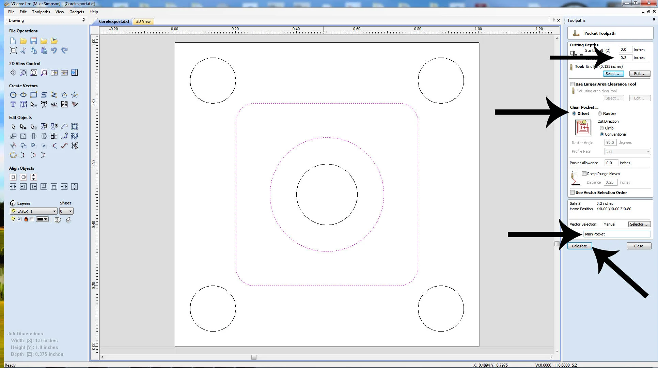Select the Node Editing tool
Viewport: 658px width, 368px height.
pyautogui.click(x=23, y=126)
